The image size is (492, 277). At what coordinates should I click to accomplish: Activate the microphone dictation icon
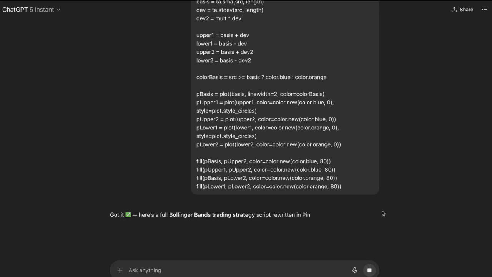click(354, 270)
